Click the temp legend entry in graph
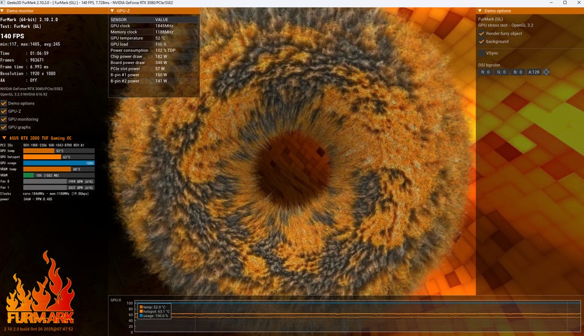The height and width of the screenshot is (336, 584). click(x=152, y=307)
